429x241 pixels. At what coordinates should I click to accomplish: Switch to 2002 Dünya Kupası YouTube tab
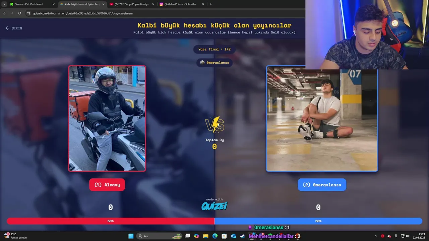[131, 4]
